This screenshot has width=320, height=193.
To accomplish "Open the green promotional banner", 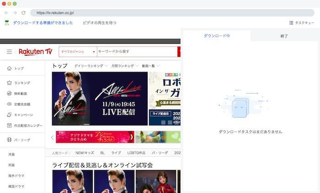I will (158, 137).
